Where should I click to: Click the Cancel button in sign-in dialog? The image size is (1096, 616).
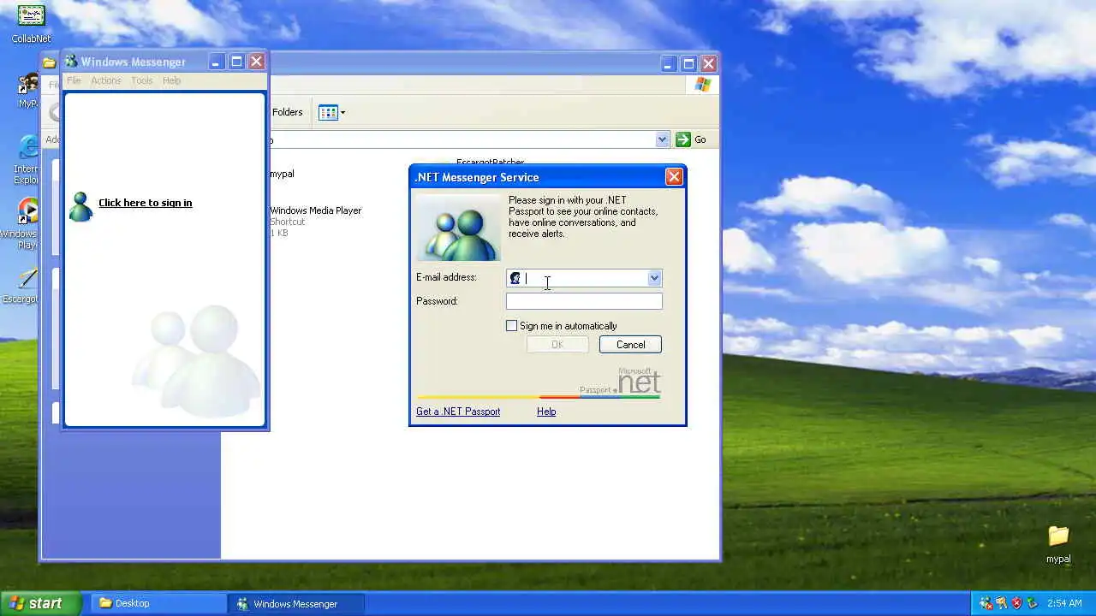click(x=630, y=345)
